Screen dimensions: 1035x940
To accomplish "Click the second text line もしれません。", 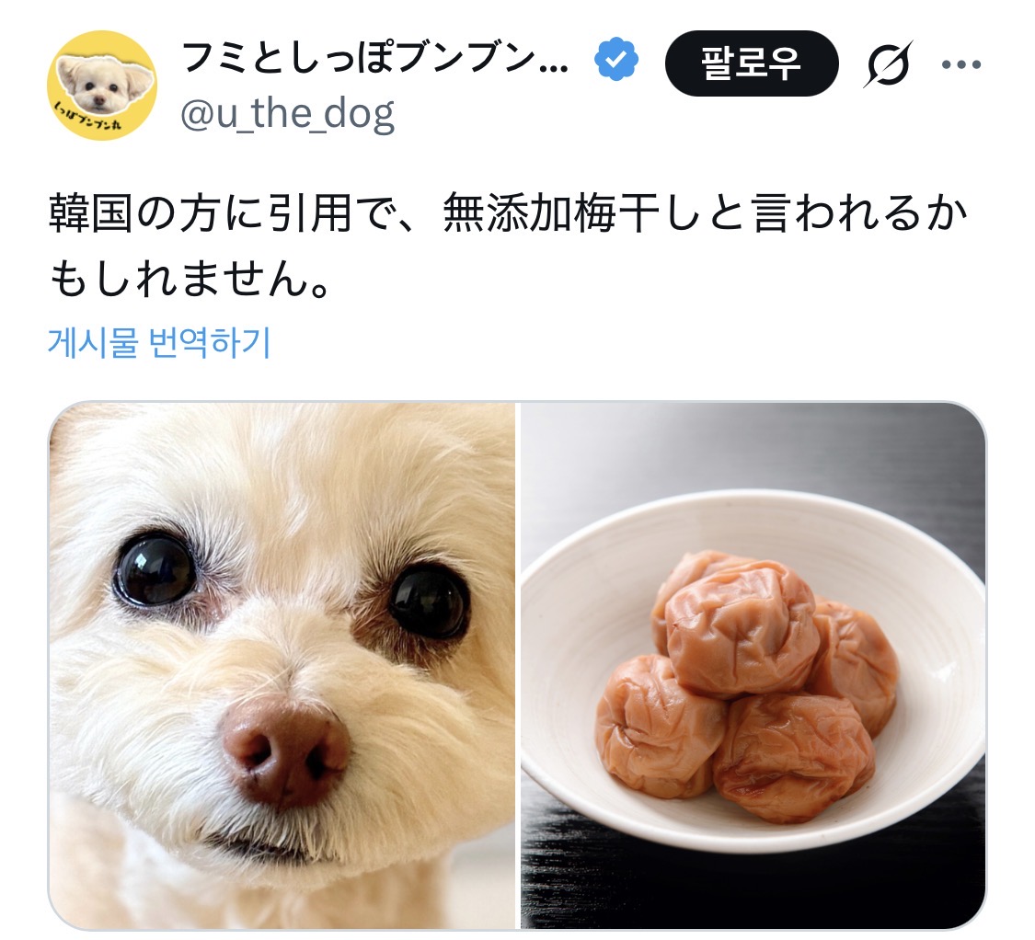I will click(x=190, y=279).
